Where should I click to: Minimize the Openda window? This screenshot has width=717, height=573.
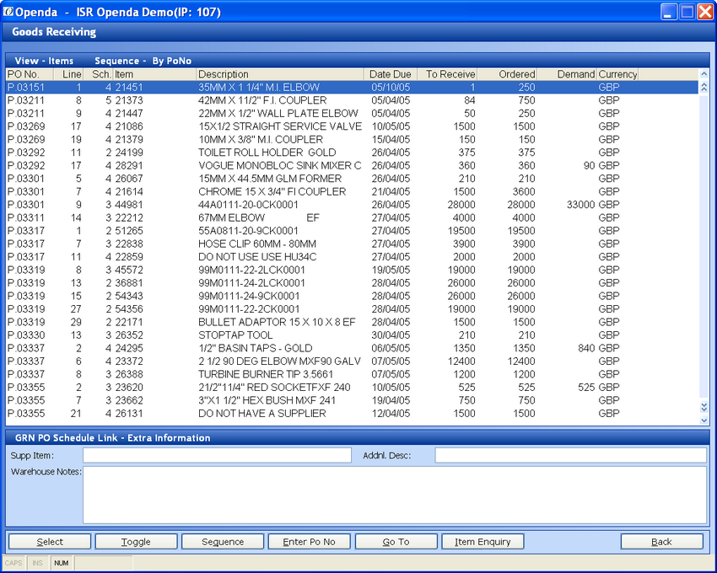(669, 12)
